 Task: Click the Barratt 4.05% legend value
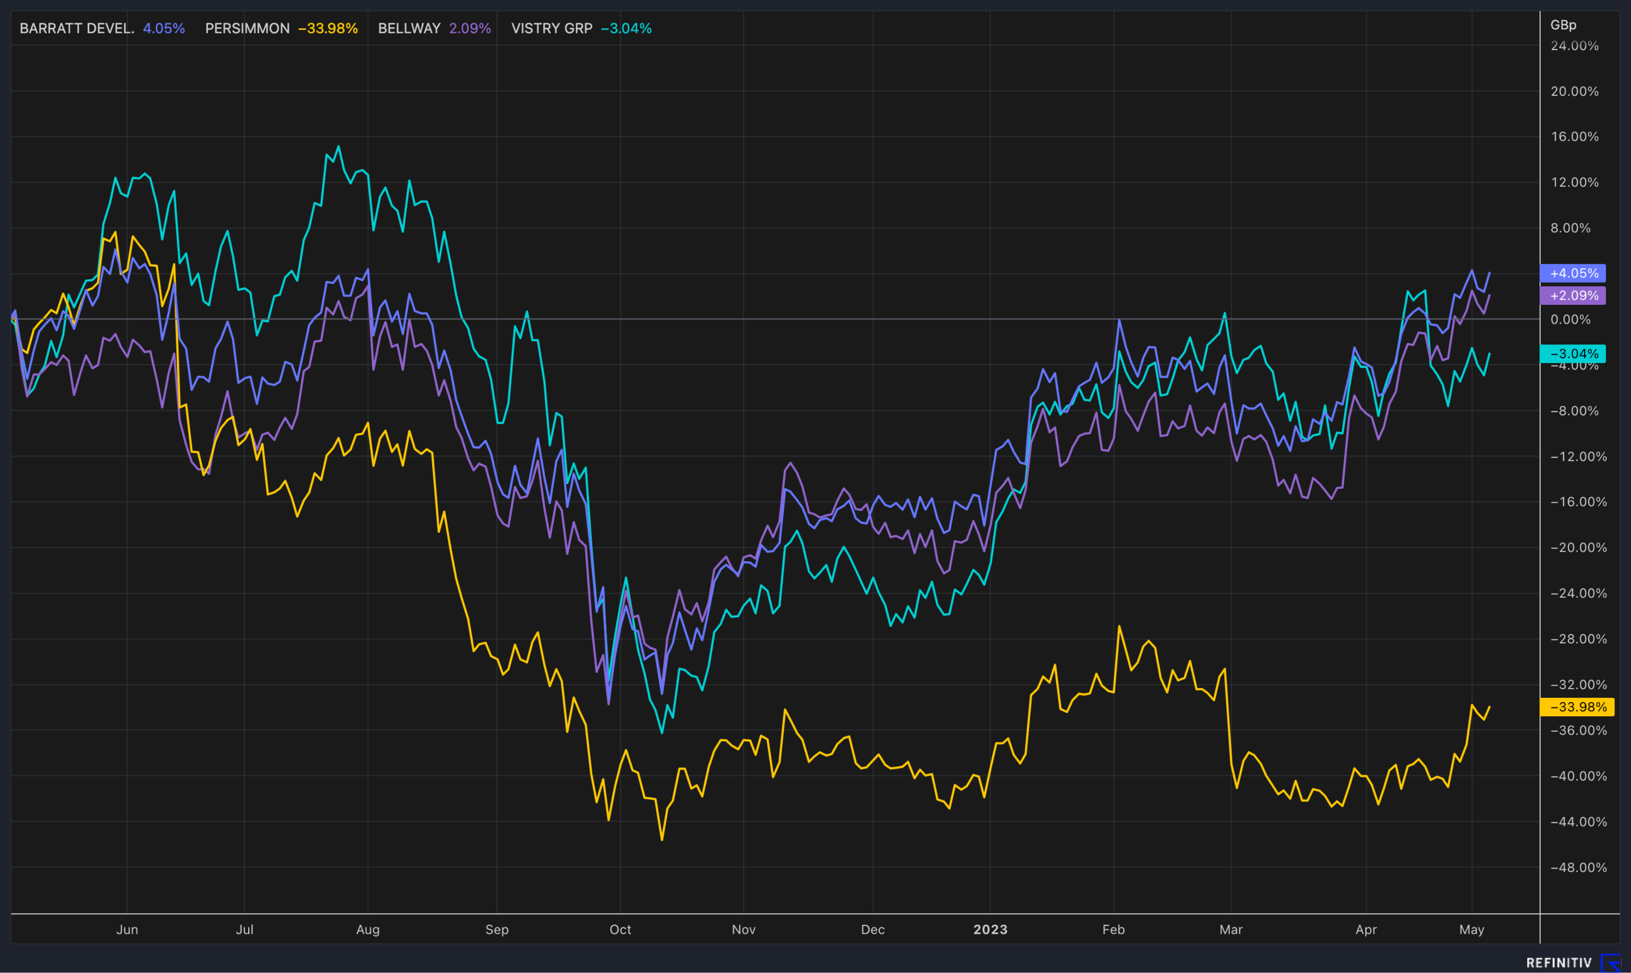(164, 28)
